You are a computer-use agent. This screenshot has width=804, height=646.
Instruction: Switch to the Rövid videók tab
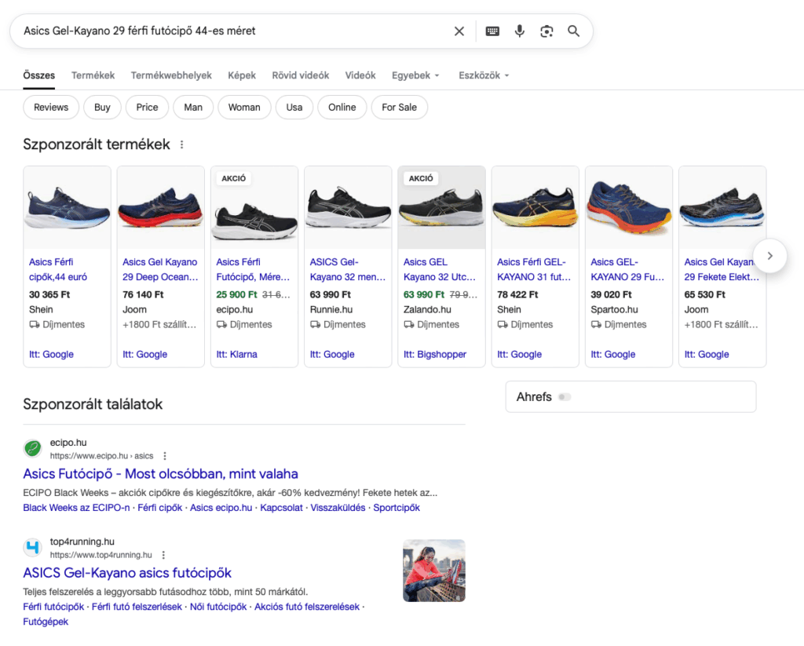tap(301, 75)
